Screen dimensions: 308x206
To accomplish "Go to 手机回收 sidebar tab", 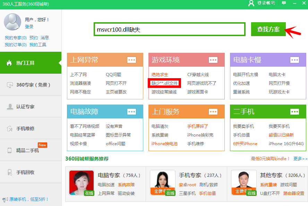I will tap(31, 172).
